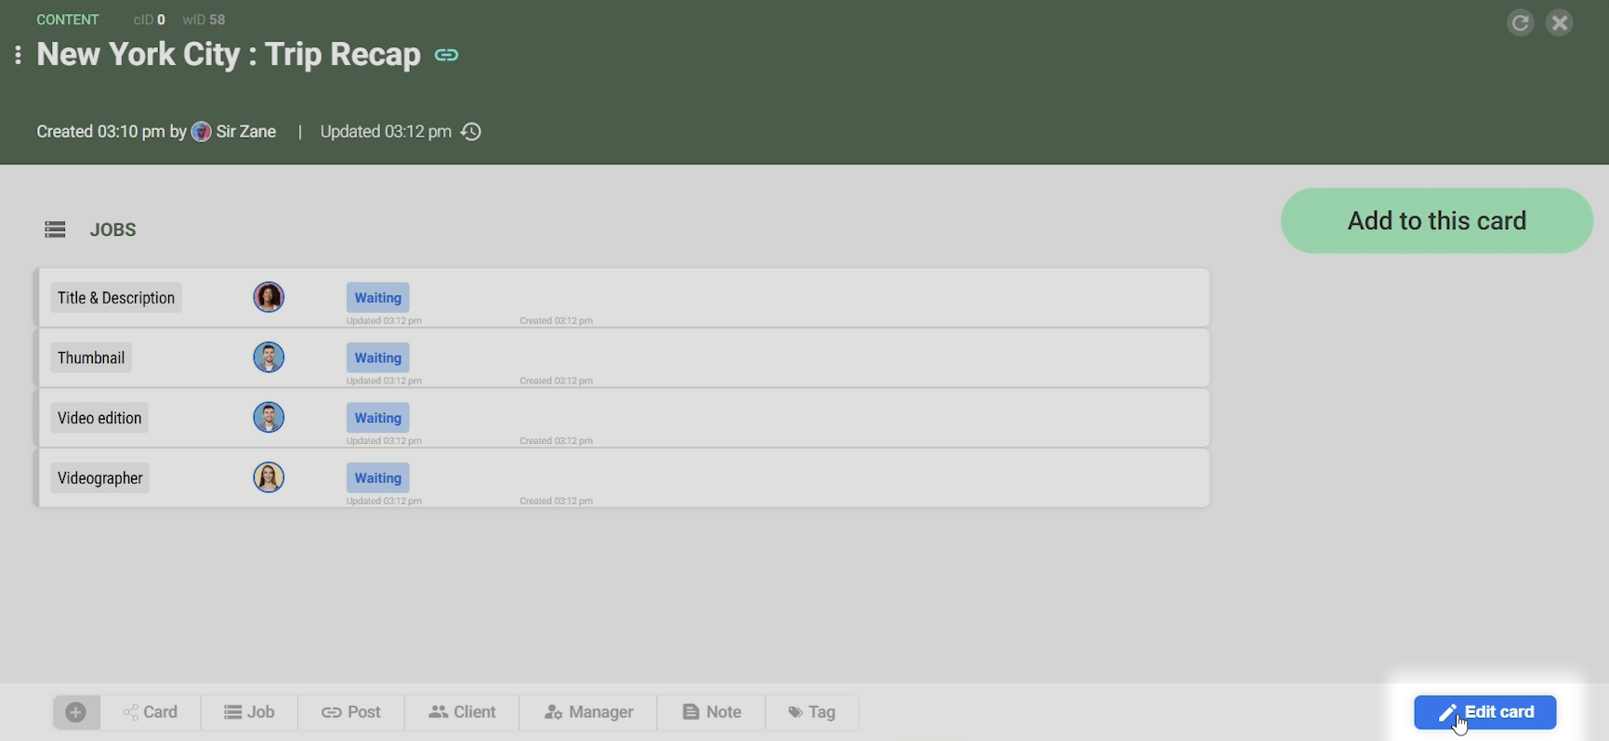The height and width of the screenshot is (741, 1609).
Task: Click the refresh icon in header
Action: tap(1520, 23)
